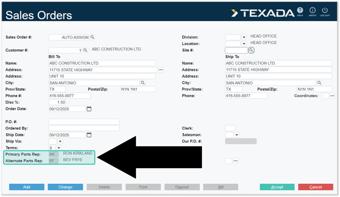This screenshot has width=340, height=197.
Task: Expand the Terms dropdown
Action: pyautogui.click(x=59, y=148)
